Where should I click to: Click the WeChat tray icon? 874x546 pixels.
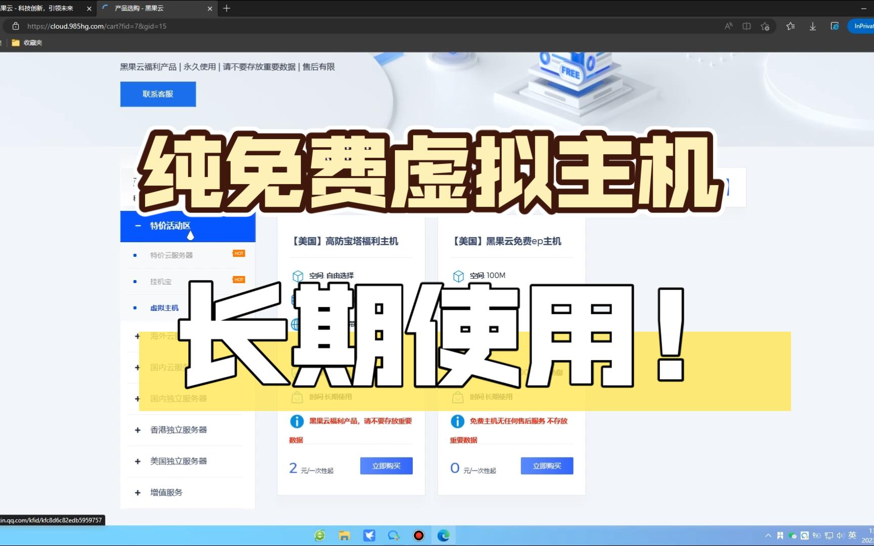(793, 535)
